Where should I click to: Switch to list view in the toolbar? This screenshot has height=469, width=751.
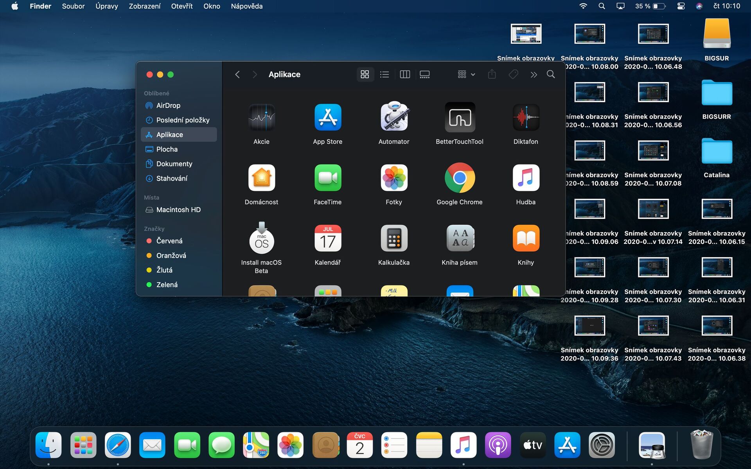(384, 74)
